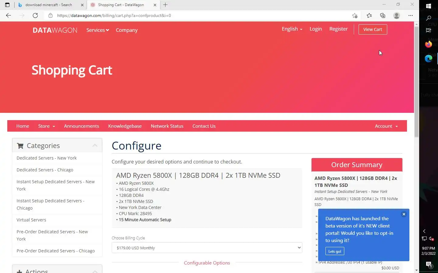Click the Company link in header
Screen dimensions: 438x273
click(127, 30)
